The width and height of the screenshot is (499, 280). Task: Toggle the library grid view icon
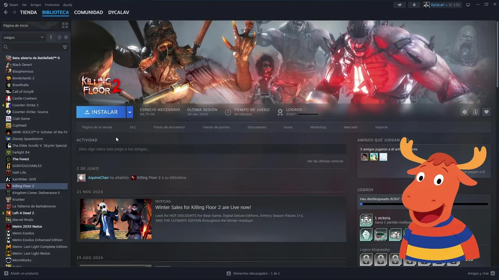click(65, 25)
